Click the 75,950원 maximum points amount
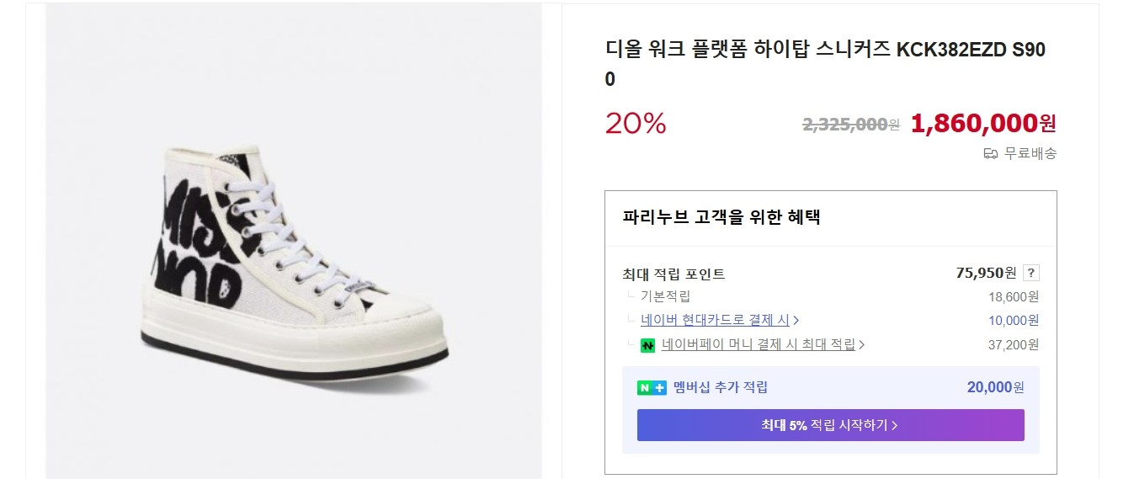 [986, 273]
